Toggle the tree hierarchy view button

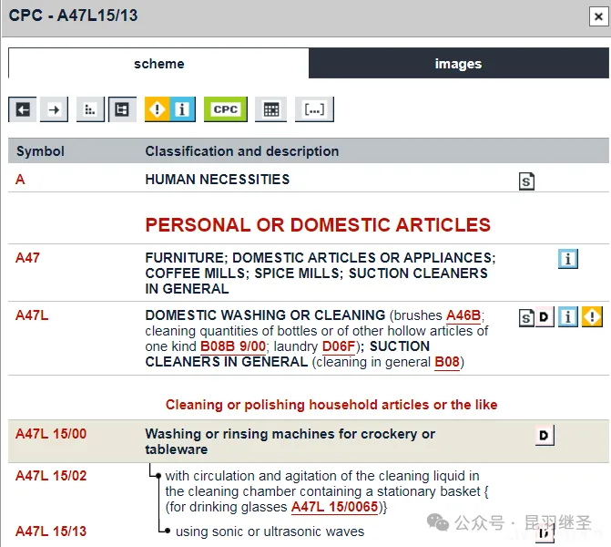click(x=122, y=109)
